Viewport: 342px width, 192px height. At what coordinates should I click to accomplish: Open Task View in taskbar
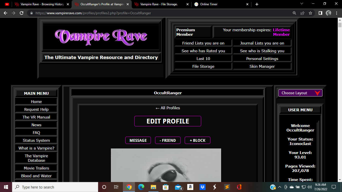click(116, 187)
